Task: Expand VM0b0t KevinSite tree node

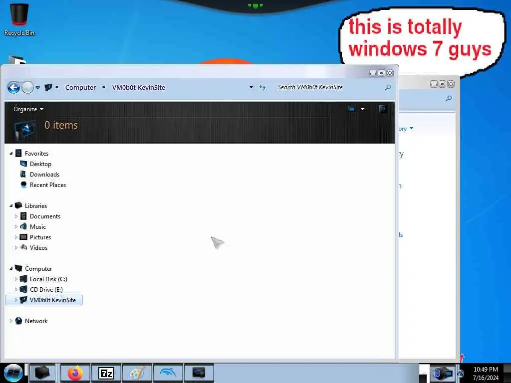Action: tap(16, 300)
